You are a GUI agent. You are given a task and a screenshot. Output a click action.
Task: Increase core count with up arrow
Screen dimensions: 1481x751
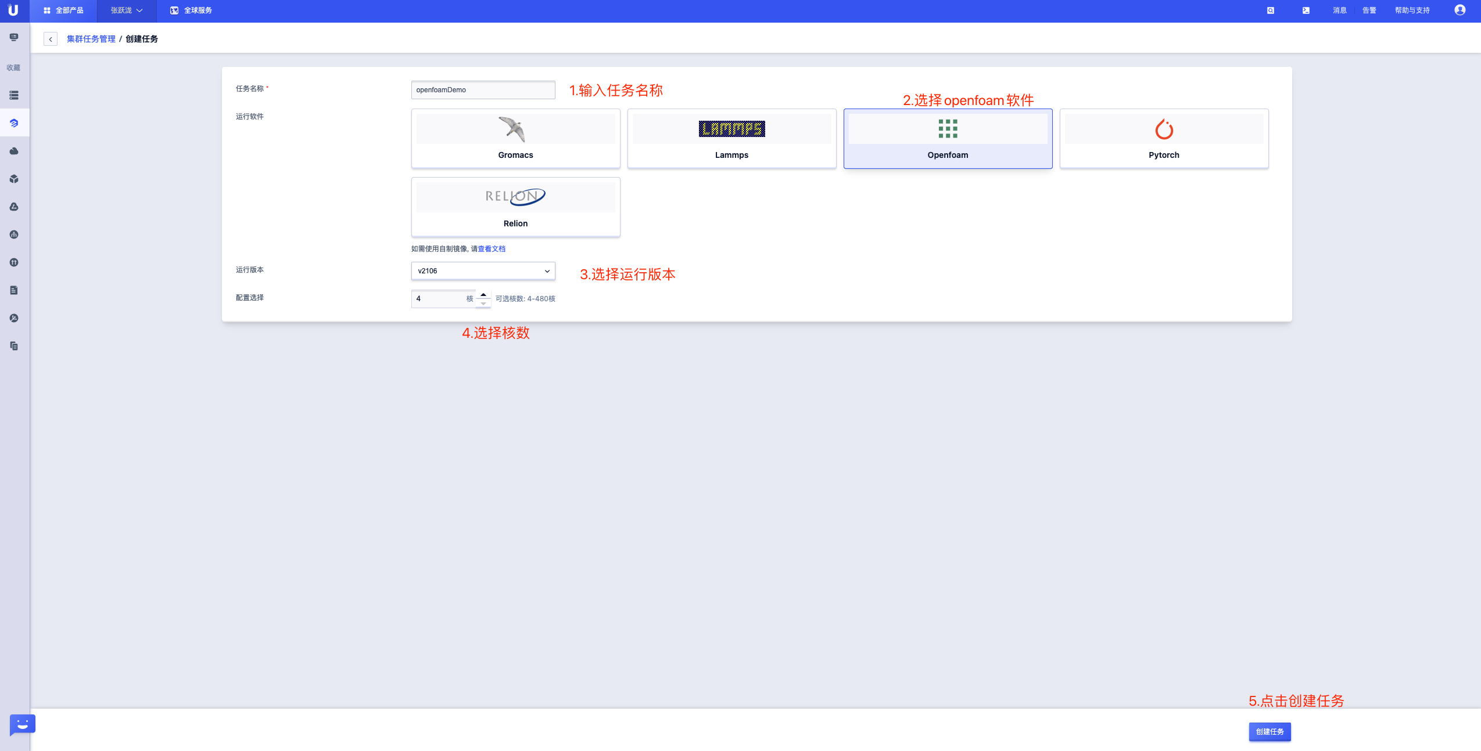click(x=483, y=294)
